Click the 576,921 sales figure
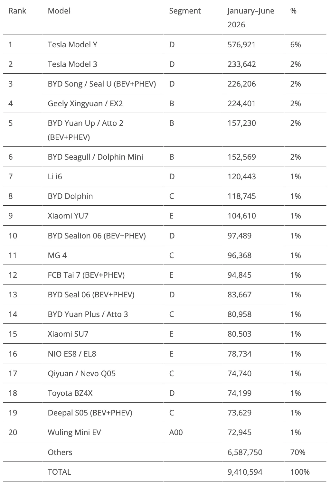 241,44
